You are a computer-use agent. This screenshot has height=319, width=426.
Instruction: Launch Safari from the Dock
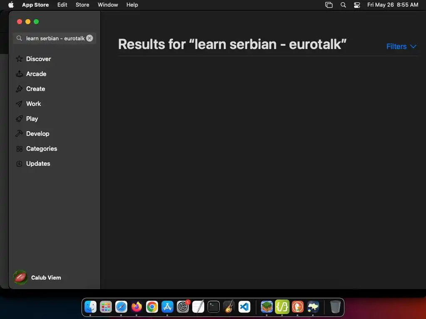tap(121, 307)
